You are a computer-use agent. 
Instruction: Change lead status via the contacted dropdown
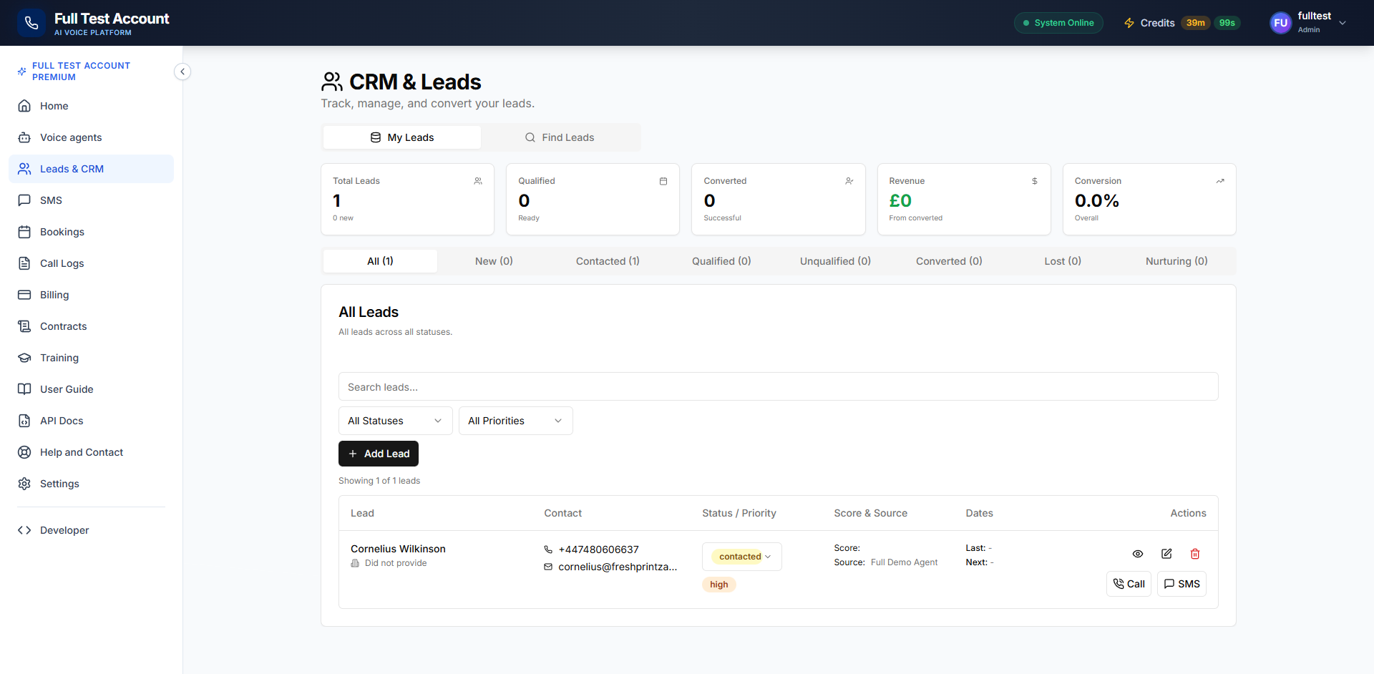741,556
